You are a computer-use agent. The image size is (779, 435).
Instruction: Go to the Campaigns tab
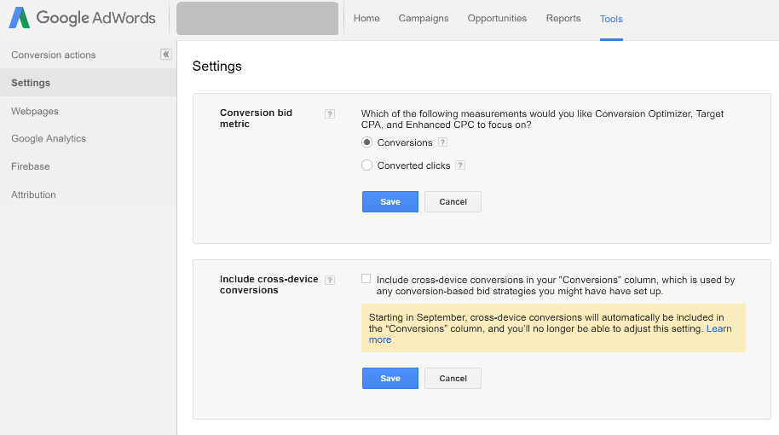click(x=424, y=18)
